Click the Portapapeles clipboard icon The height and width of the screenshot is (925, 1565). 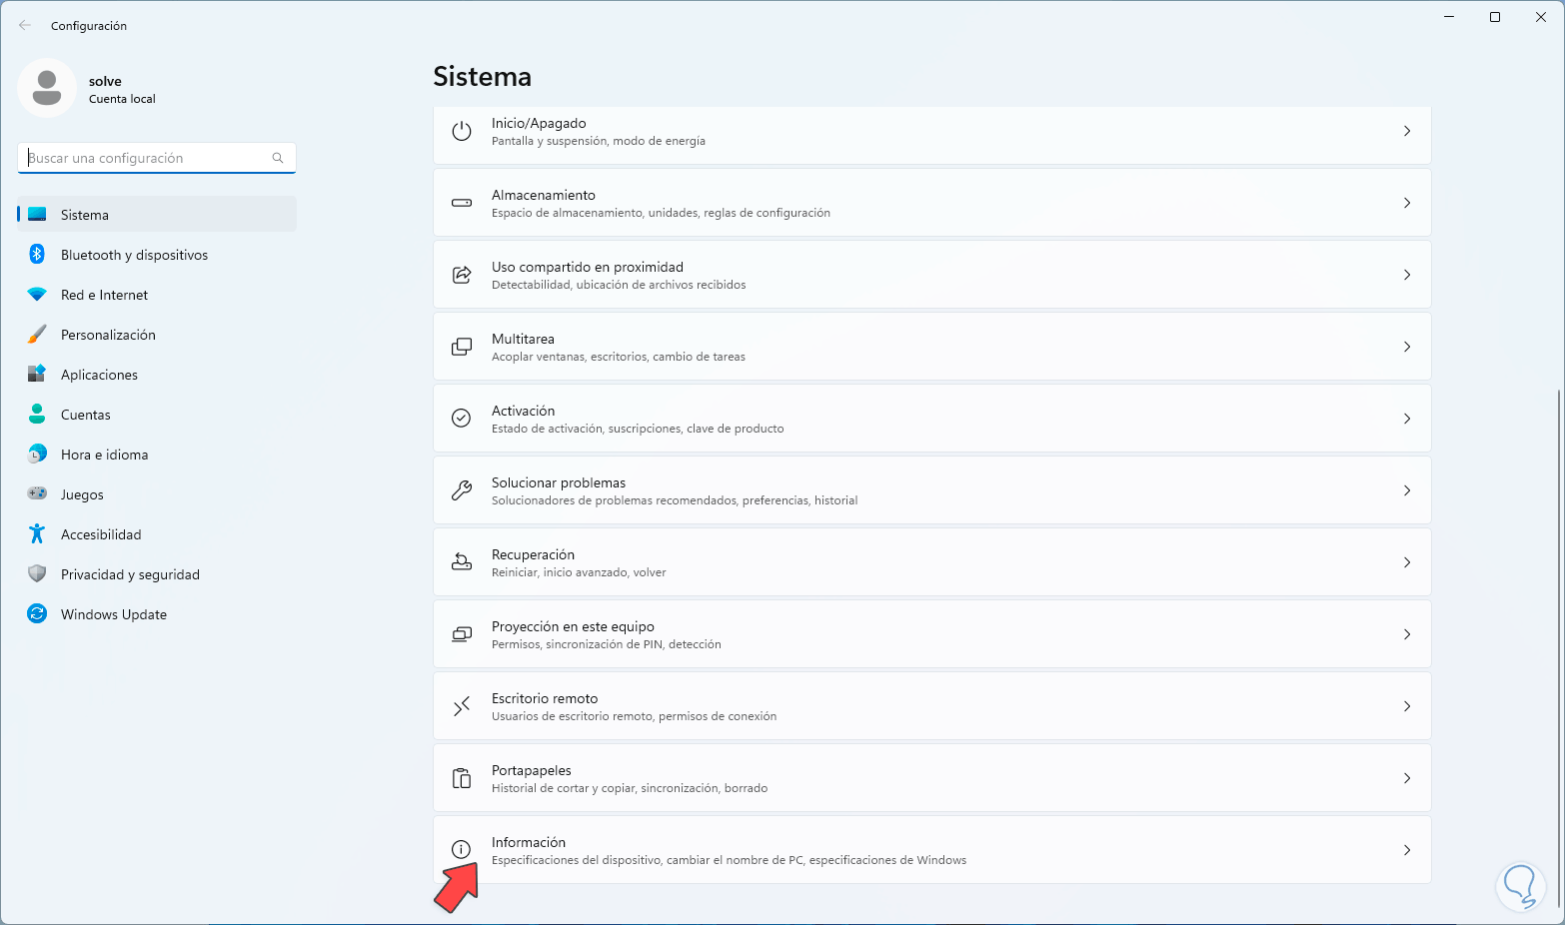[x=462, y=778]
